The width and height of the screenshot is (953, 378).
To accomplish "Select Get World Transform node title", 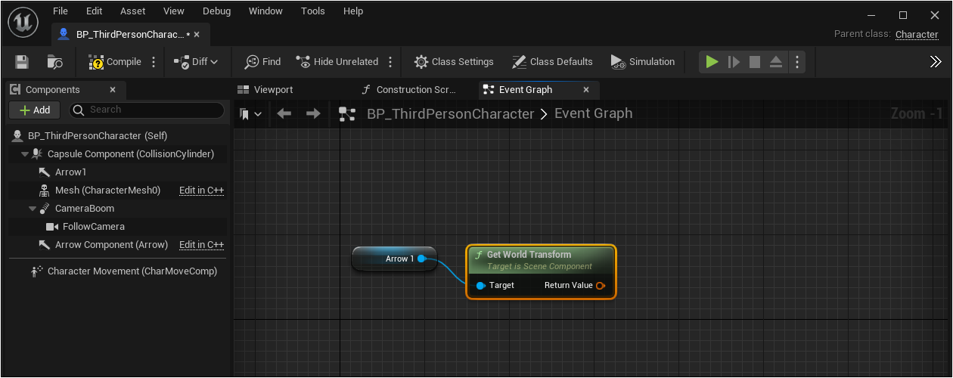I will pyautogui.click(x=529, y=255).
